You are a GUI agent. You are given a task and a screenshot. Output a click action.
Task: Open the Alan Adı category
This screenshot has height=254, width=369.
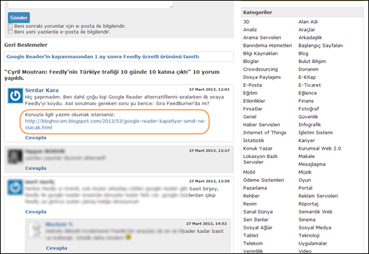click(x=308, y=22)
